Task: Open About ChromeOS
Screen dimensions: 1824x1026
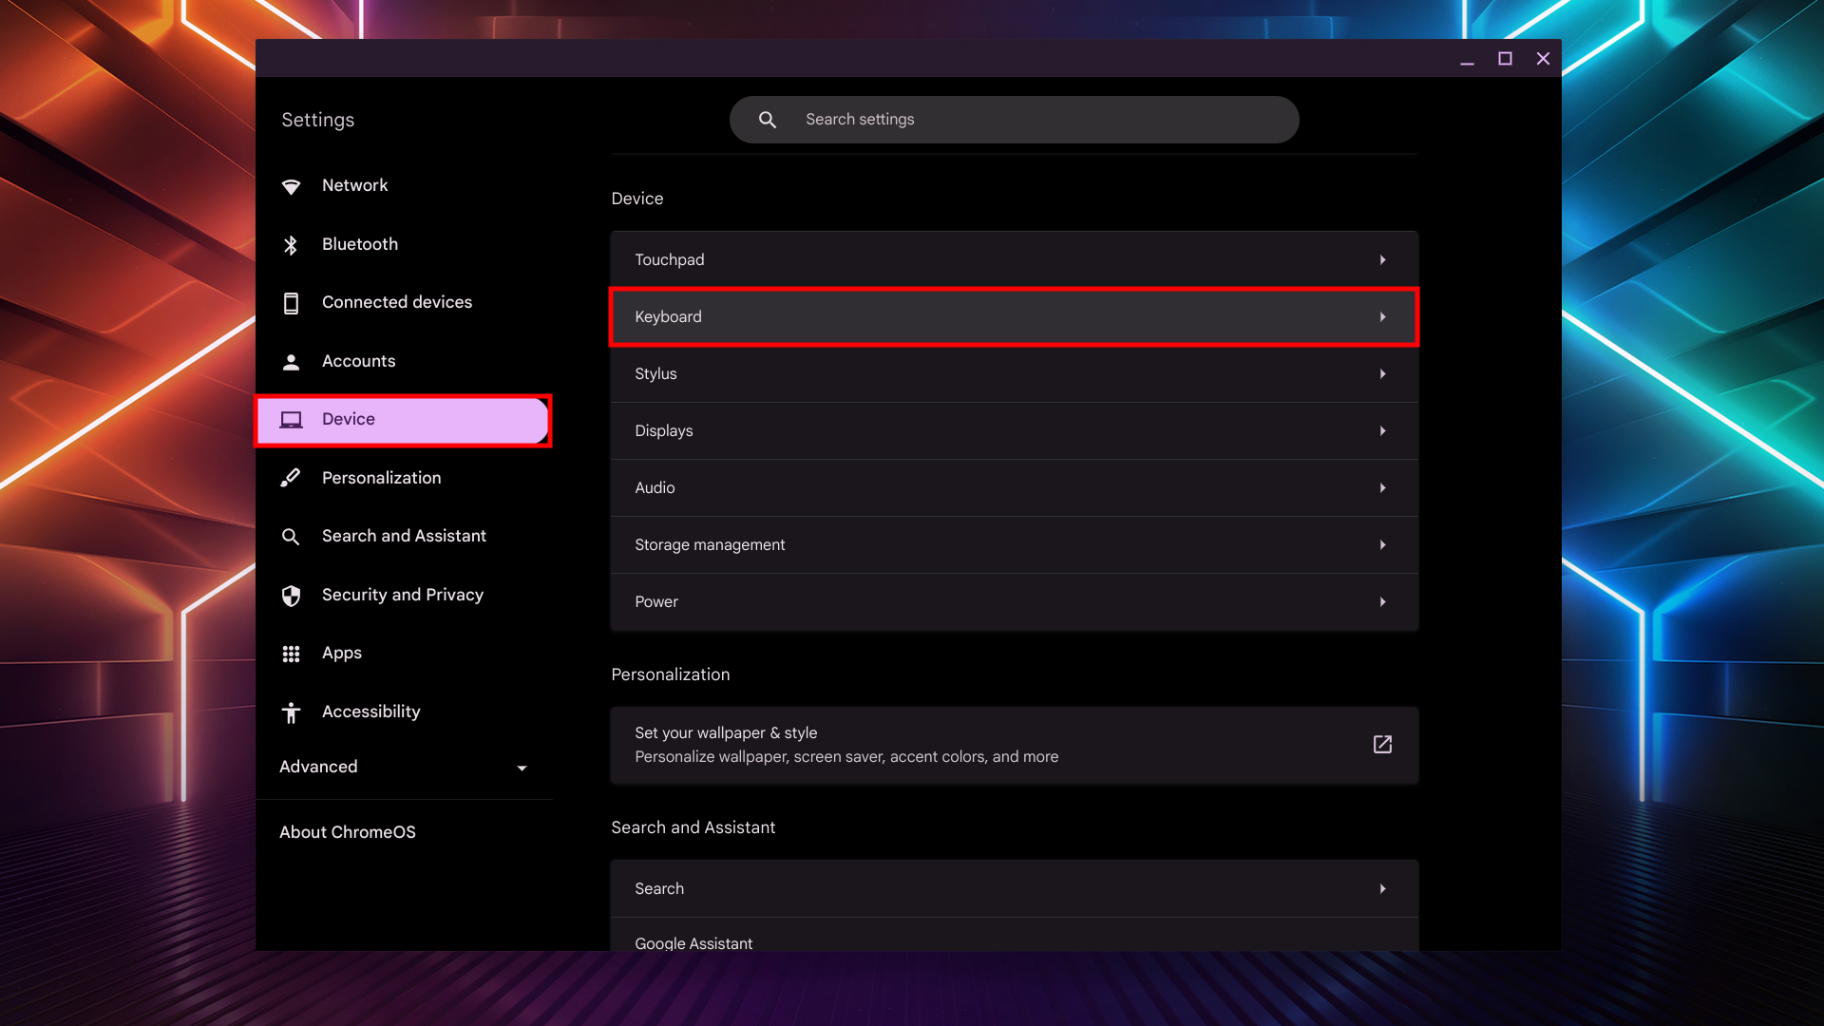Action: pos(347,831)
